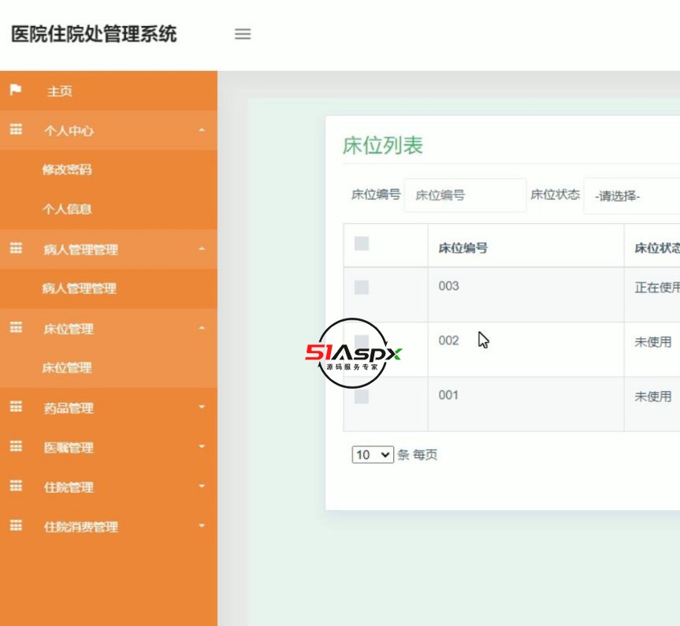
Task: Click the 药品管理 sidebar icon
Action: pos(15,408)
